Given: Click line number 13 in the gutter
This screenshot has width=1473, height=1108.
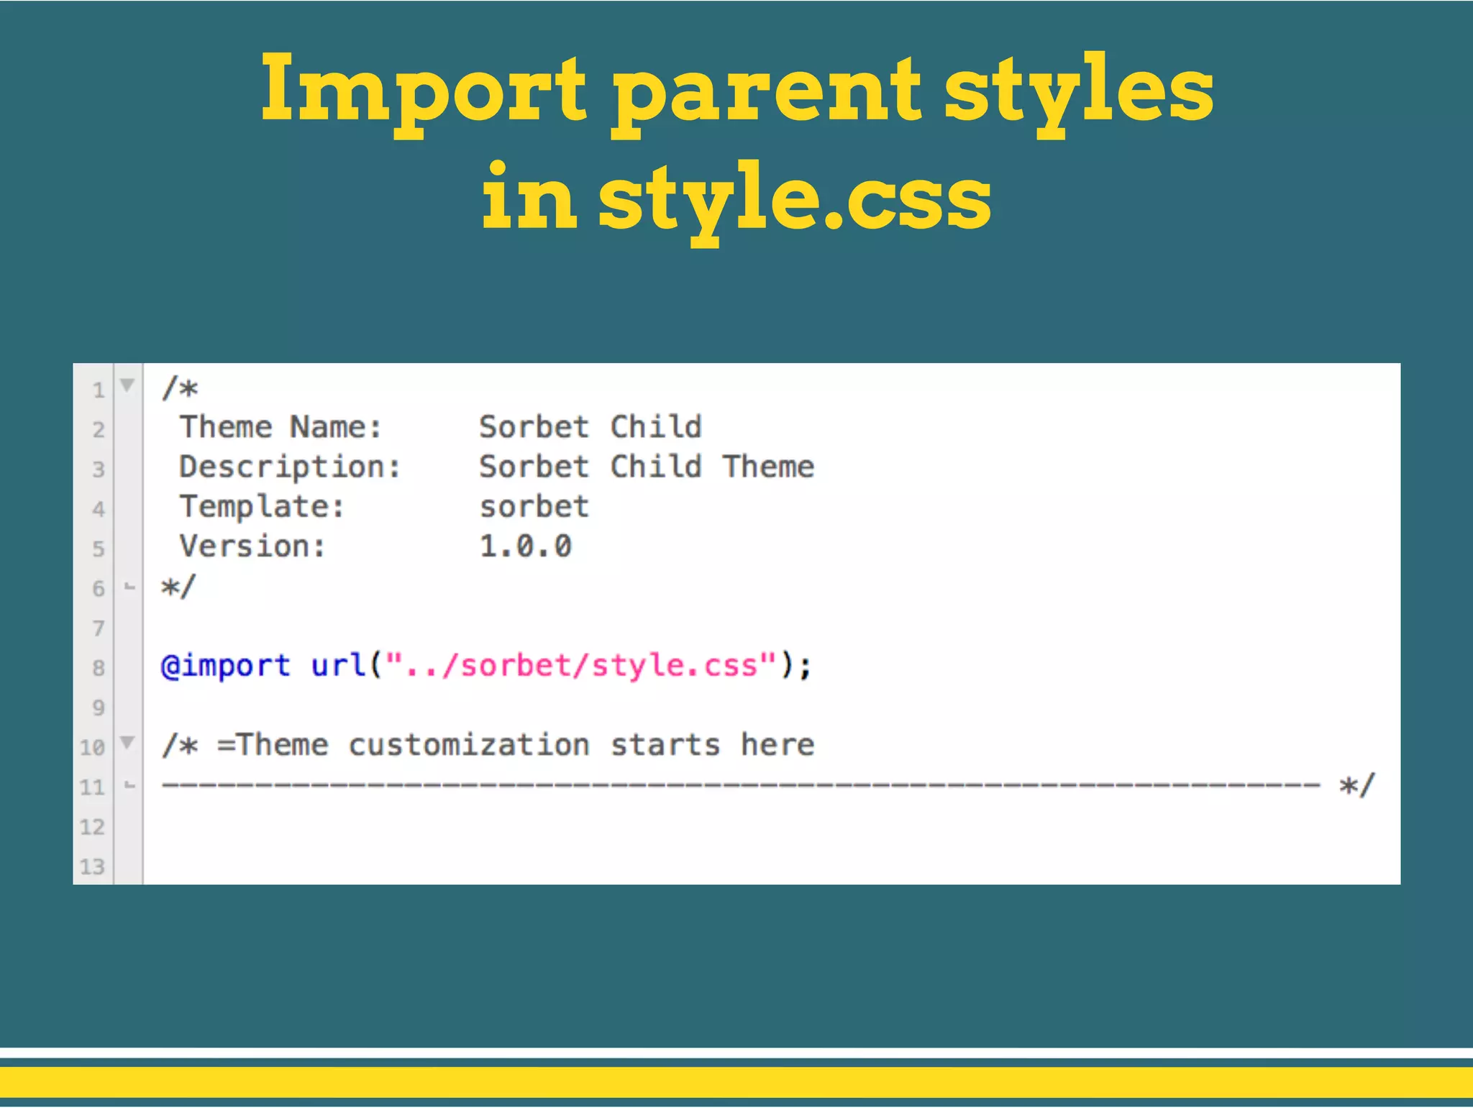Looking at the screenshot, I should point(92,866).
